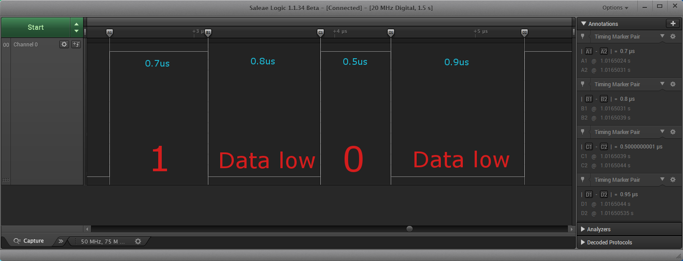
Task: Collapse the Annotations panel
Action: click(x=584, y=24)
